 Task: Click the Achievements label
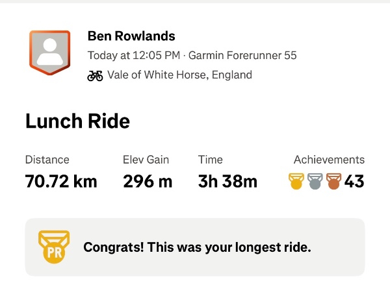pos(329,160)
